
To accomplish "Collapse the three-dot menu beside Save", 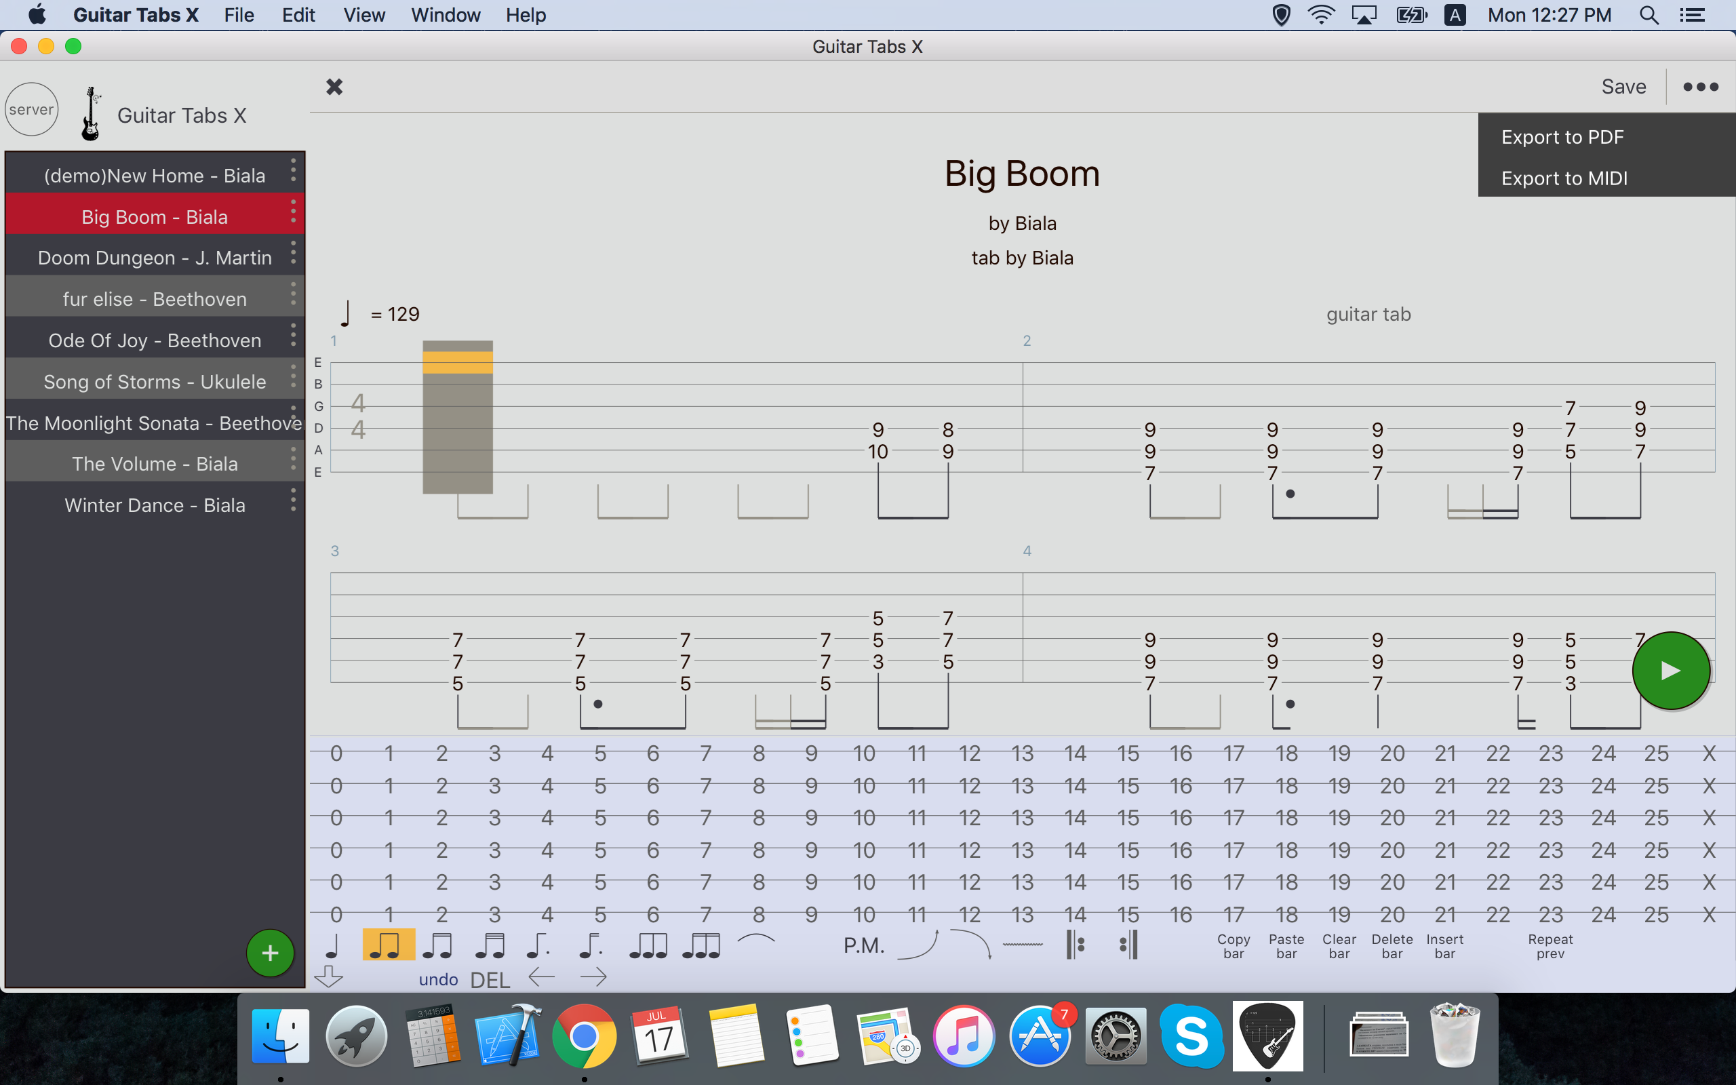I will pyautogui.click(x=1700, y=87).
